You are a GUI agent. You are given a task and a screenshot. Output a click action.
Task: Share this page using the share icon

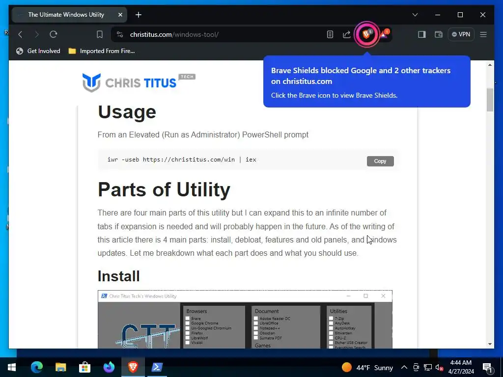[x=346, y=34]
